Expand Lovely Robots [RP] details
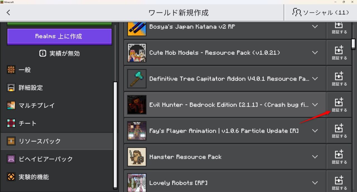 coord(315,183)
